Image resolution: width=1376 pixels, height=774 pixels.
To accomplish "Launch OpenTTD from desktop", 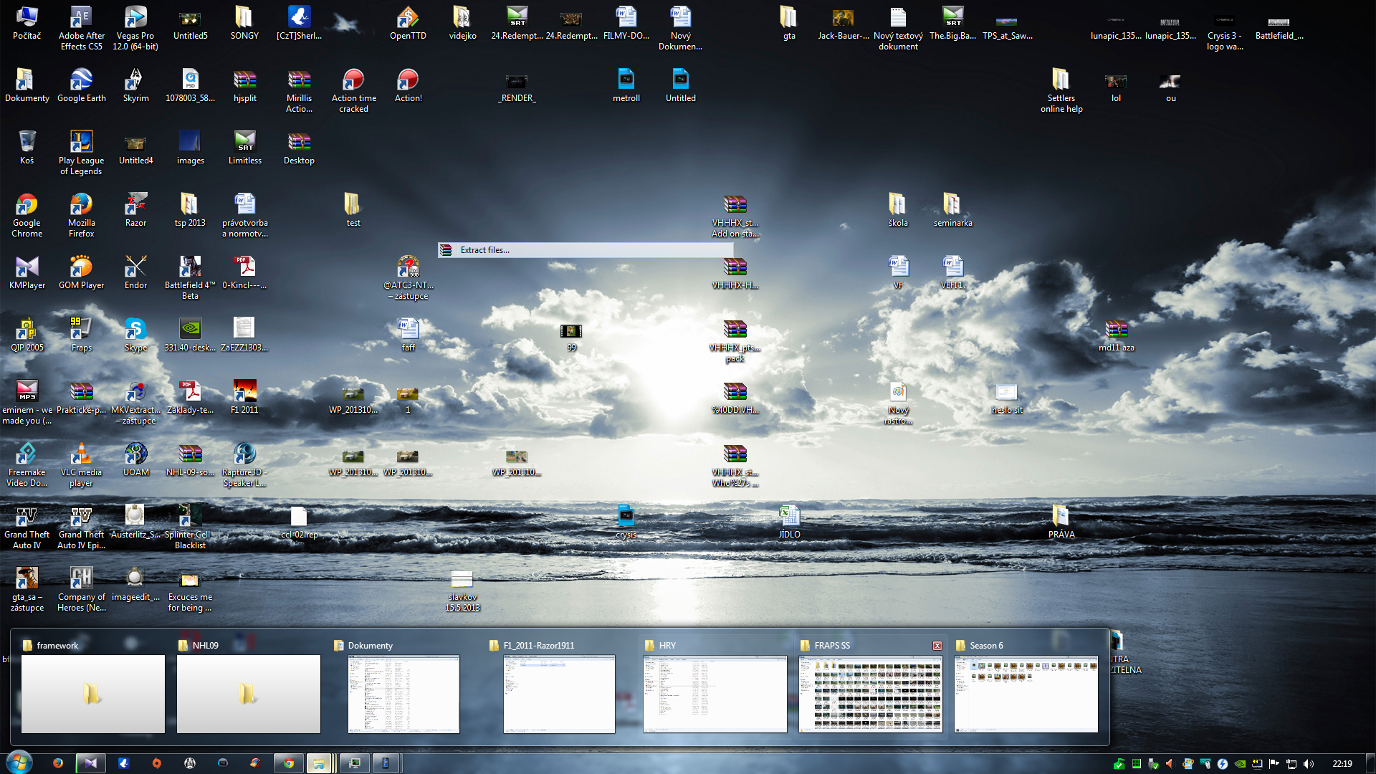I will (408, 18).
